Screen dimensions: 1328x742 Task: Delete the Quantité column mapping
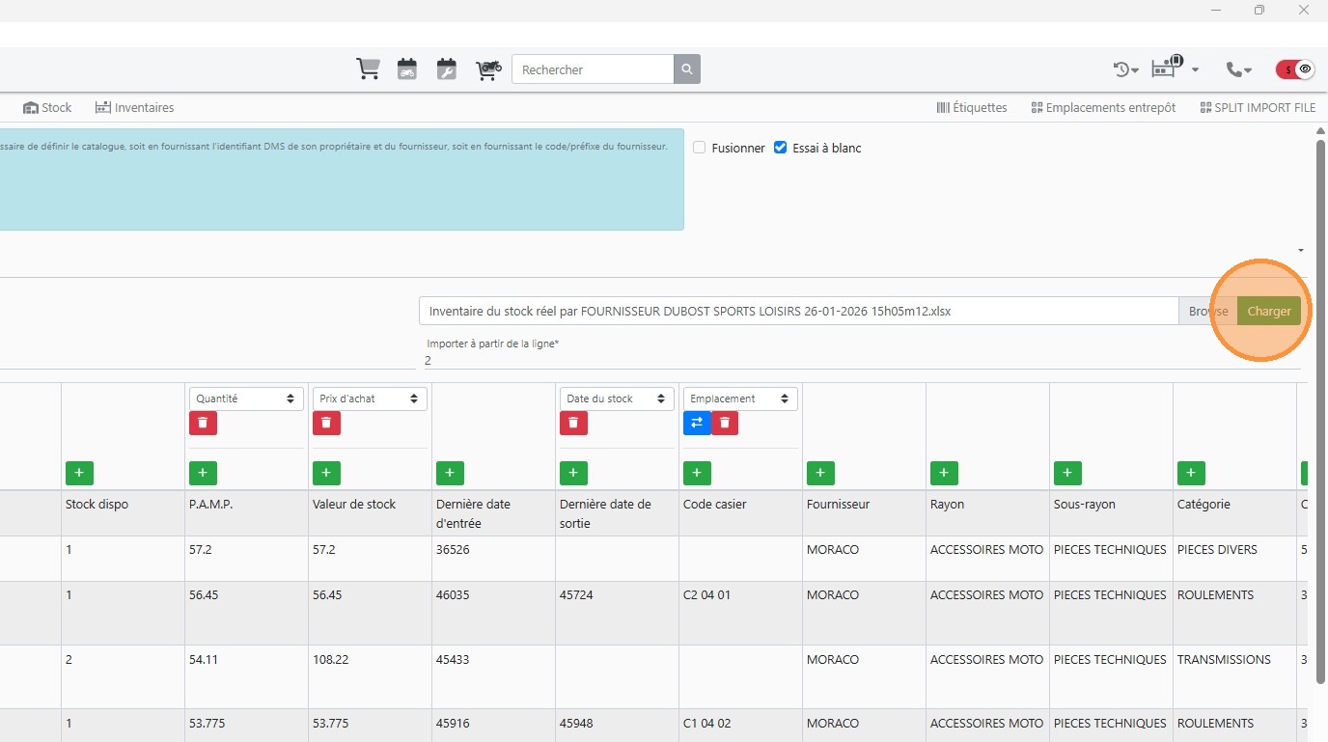click(203, 424)
